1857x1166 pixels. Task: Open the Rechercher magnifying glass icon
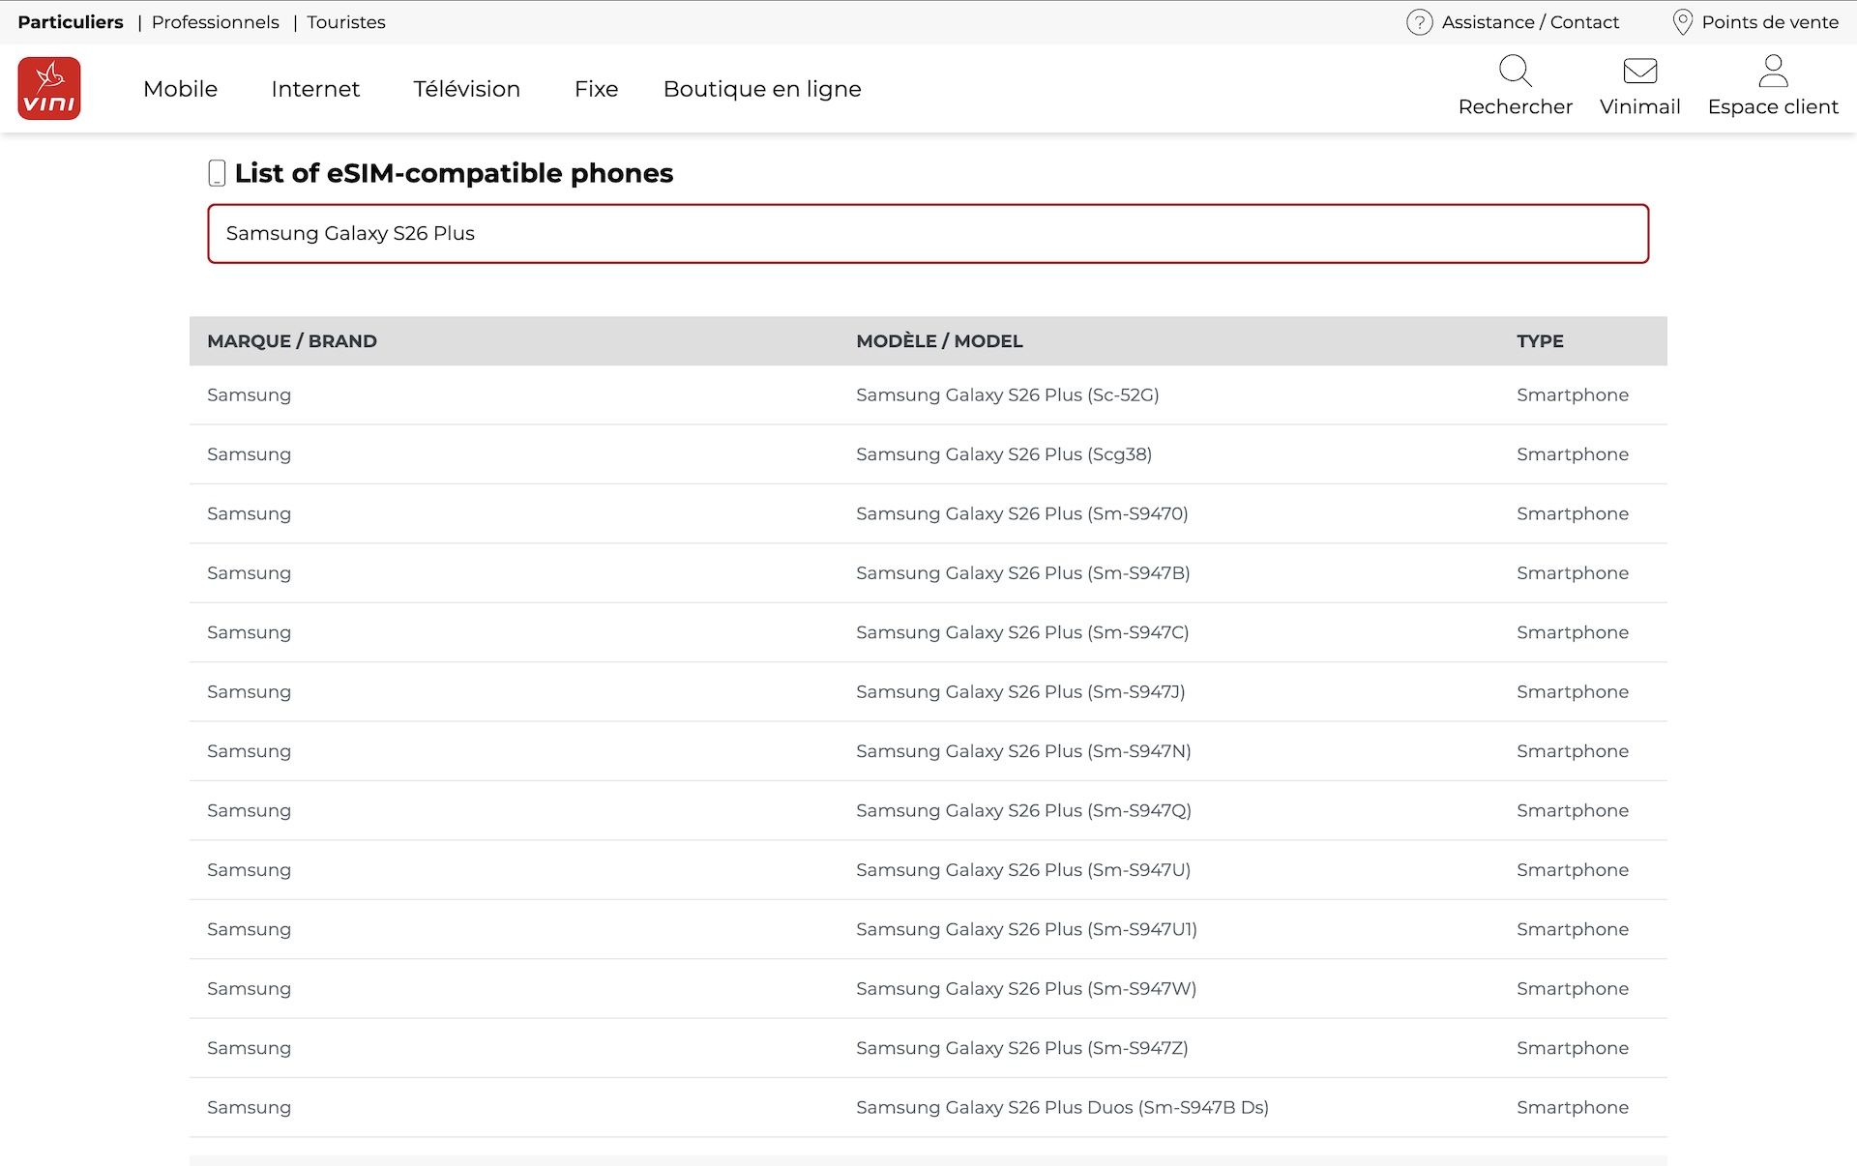[1515, 72]
